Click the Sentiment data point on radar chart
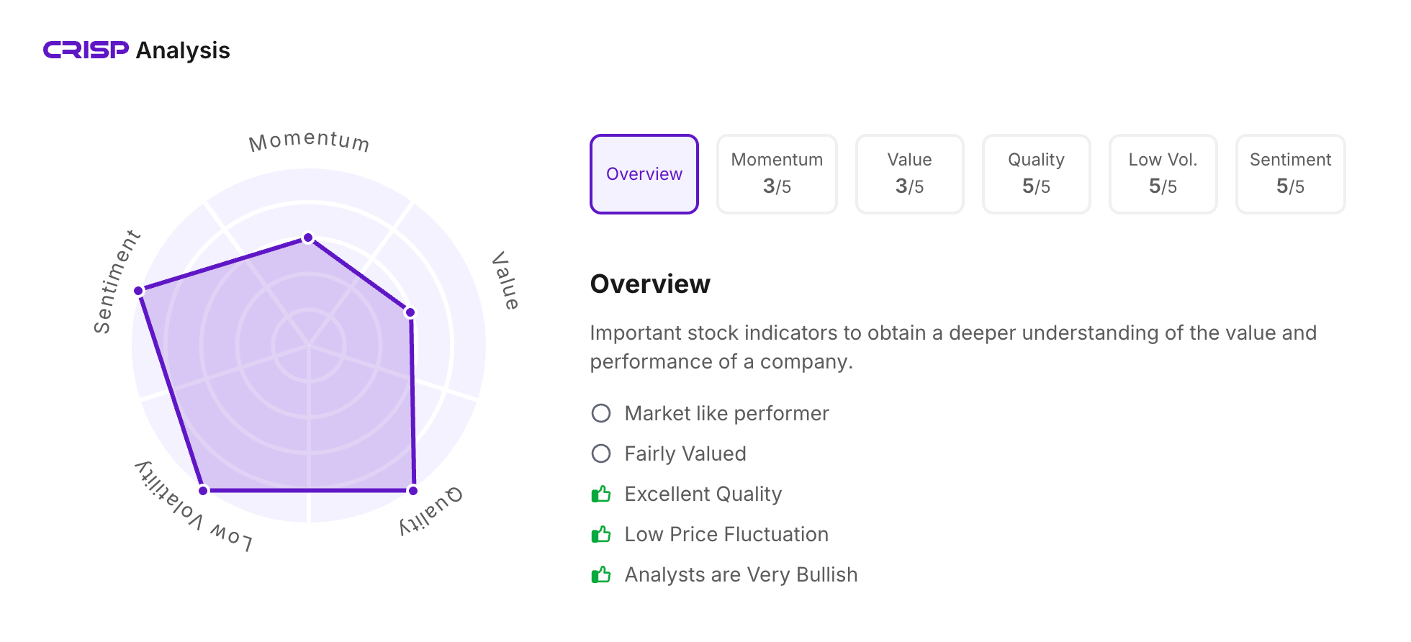 pyautogui.click(x=139, y=291)
